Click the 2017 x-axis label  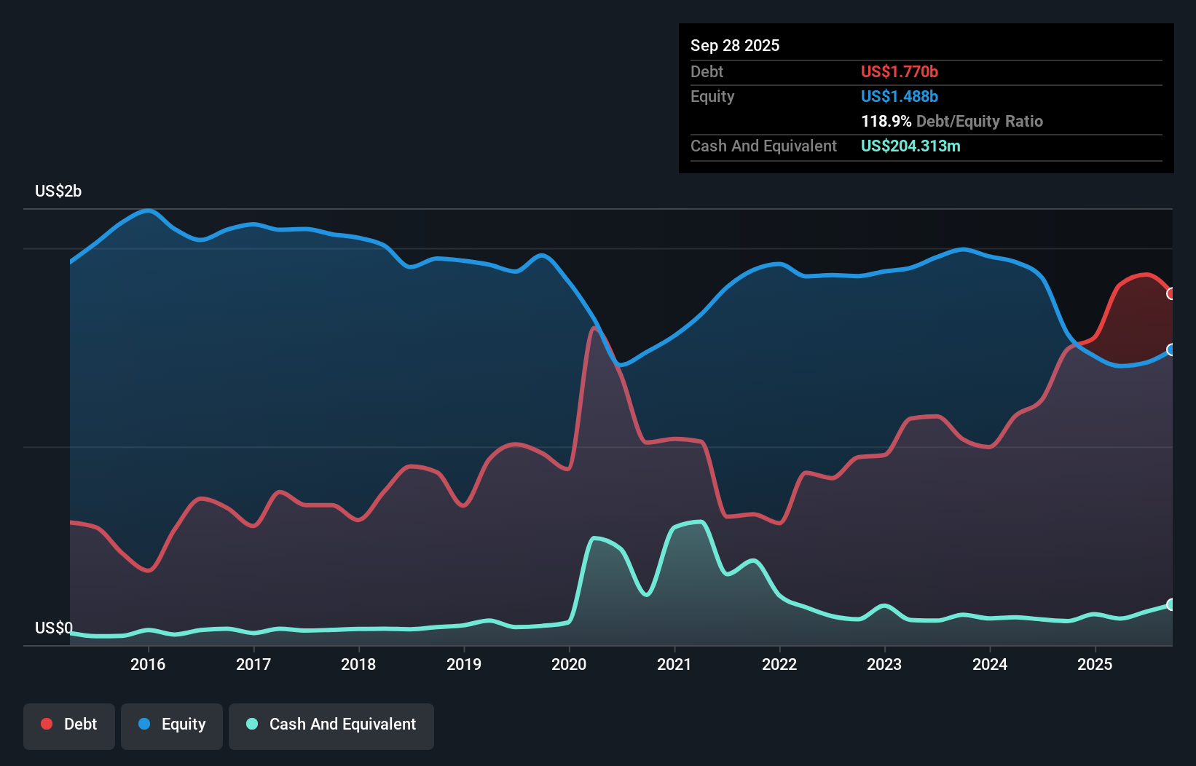coord(253,664)
